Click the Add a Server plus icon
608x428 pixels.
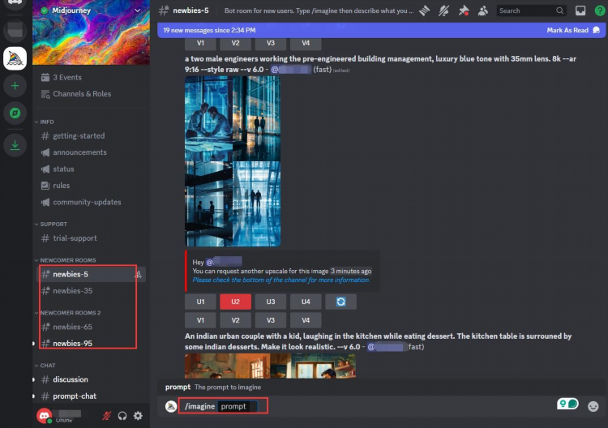point(15,86)
